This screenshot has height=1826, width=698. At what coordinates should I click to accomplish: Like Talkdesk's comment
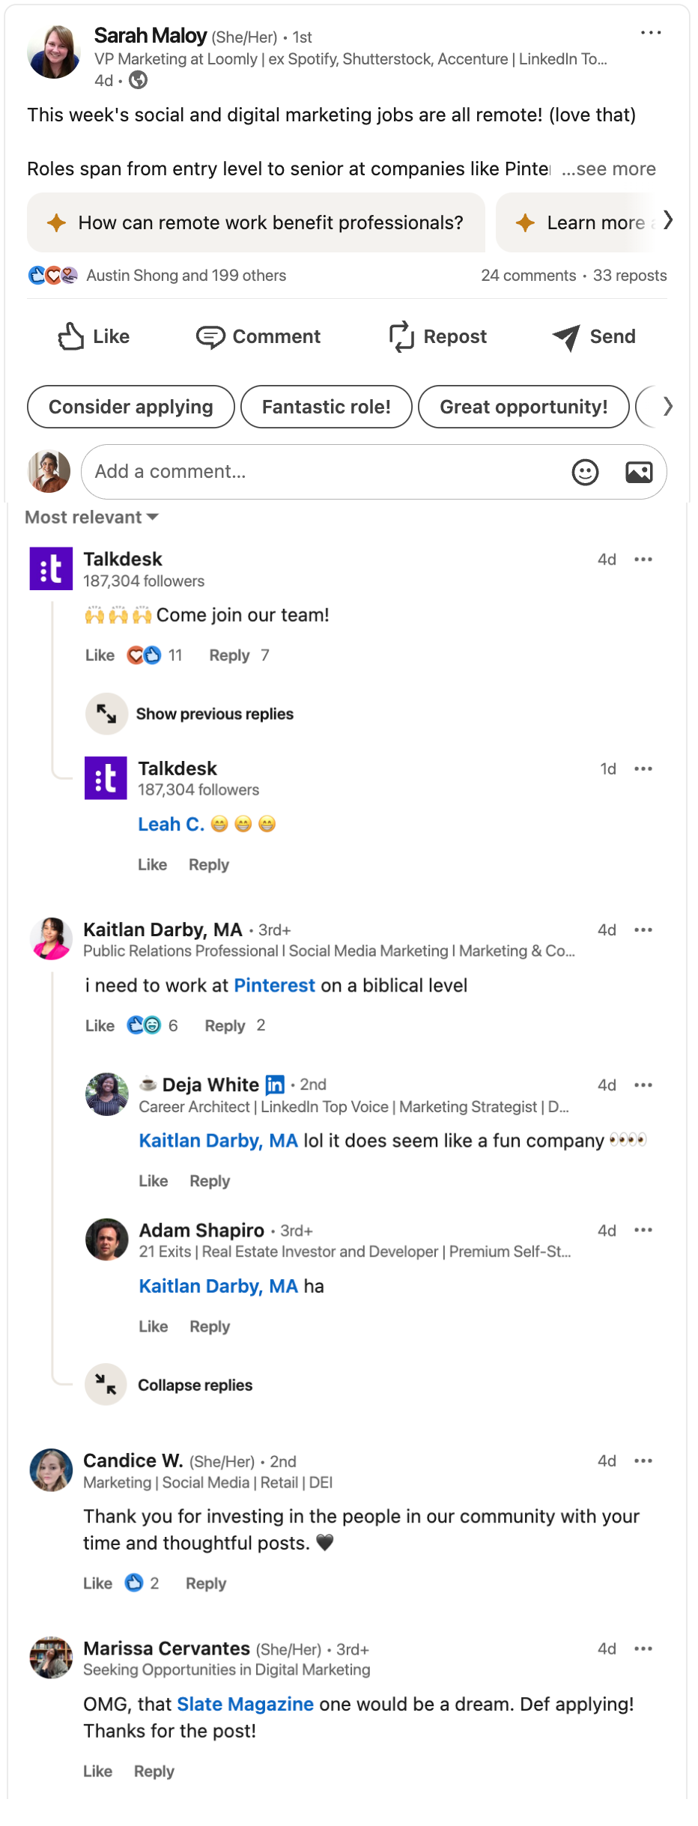point(100,655)
